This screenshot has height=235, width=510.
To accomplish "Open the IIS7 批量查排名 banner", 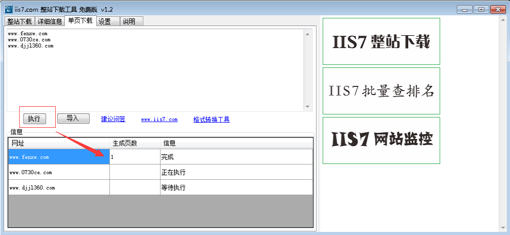I will [x=381, y=91].
